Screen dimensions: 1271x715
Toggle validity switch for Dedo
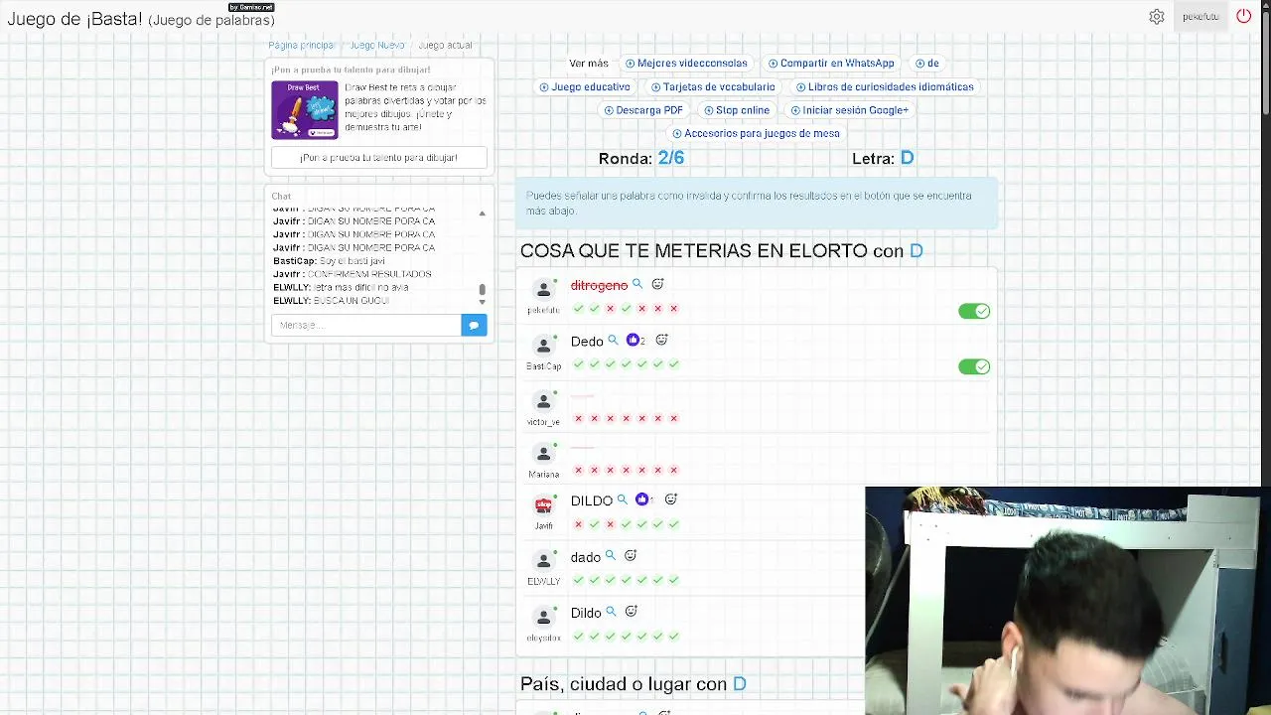[974, 366]
